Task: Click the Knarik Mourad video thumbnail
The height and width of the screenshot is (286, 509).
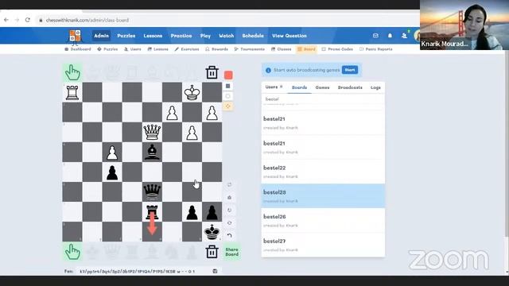Action: click(464, 25)
